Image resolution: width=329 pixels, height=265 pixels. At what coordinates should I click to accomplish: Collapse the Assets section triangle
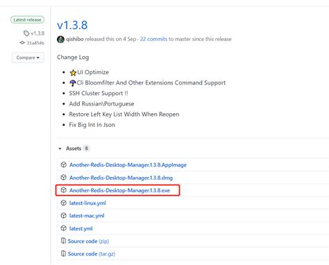[60, 148]
